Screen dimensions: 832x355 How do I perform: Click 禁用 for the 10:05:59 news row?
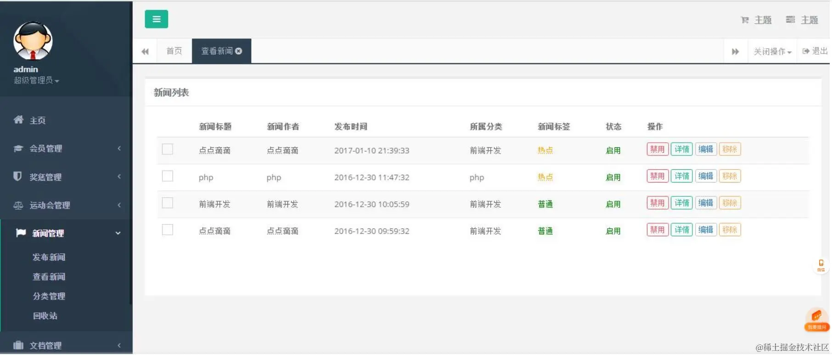(658, 203)
